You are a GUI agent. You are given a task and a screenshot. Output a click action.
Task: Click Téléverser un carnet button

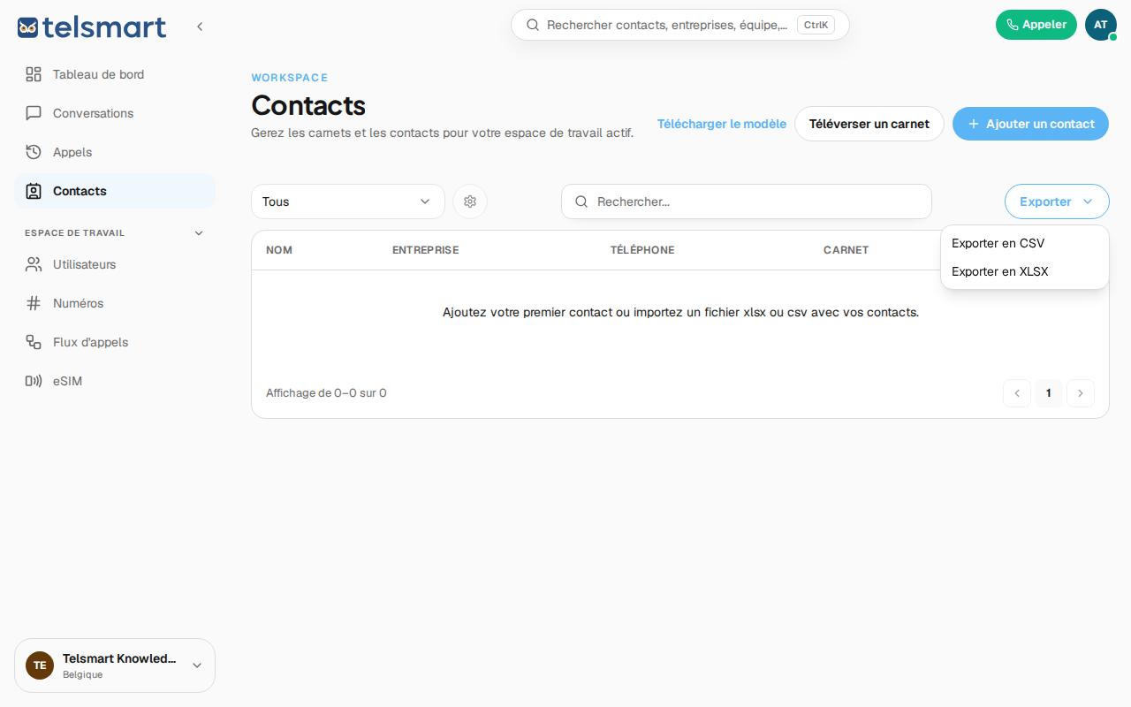point(869,124)
